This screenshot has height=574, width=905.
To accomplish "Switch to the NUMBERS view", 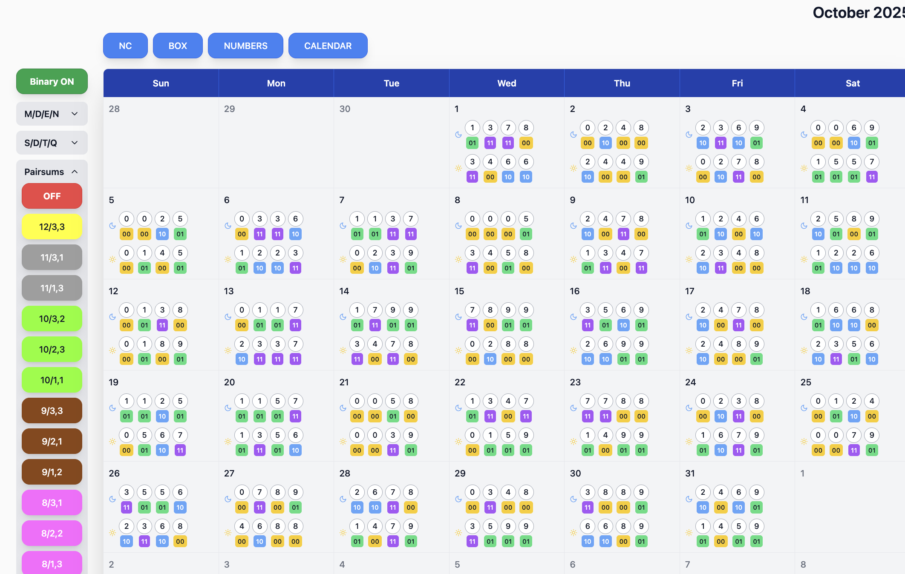I will point(245,46).
